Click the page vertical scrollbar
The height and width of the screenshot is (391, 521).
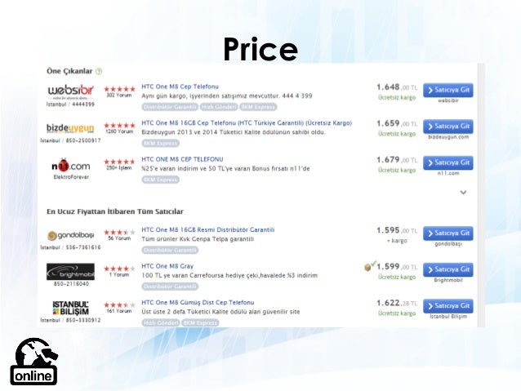pyautogui.click(x=481, y=195)
